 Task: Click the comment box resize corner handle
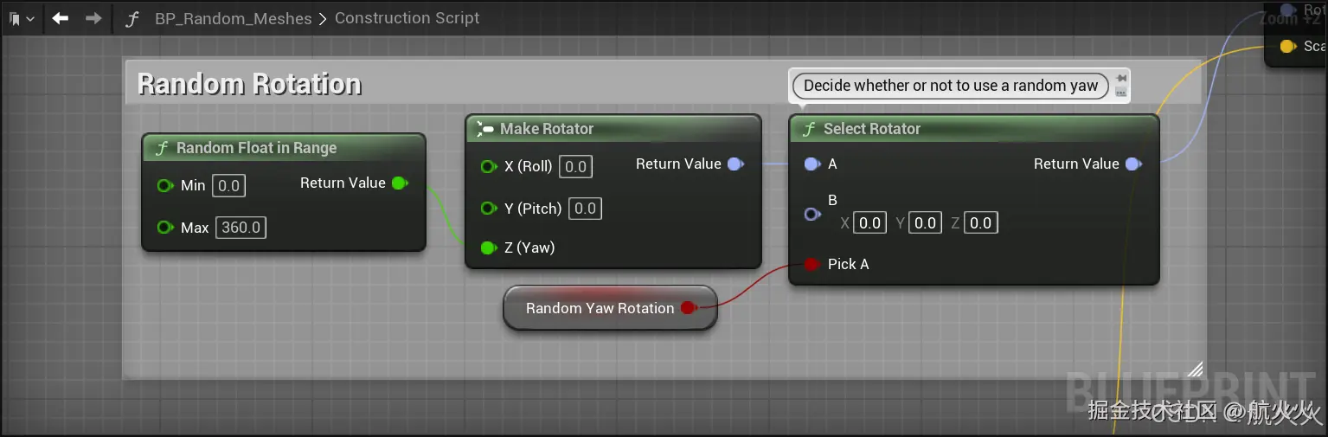coord(1195,370)
